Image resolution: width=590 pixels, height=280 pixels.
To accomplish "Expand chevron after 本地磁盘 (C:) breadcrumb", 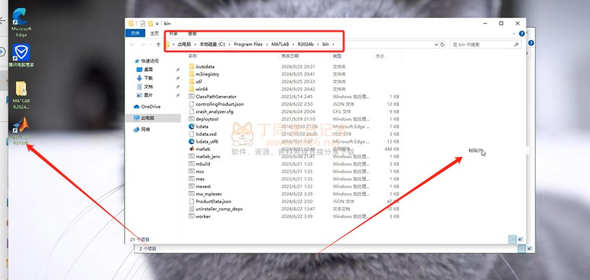I will coord(229,44).
